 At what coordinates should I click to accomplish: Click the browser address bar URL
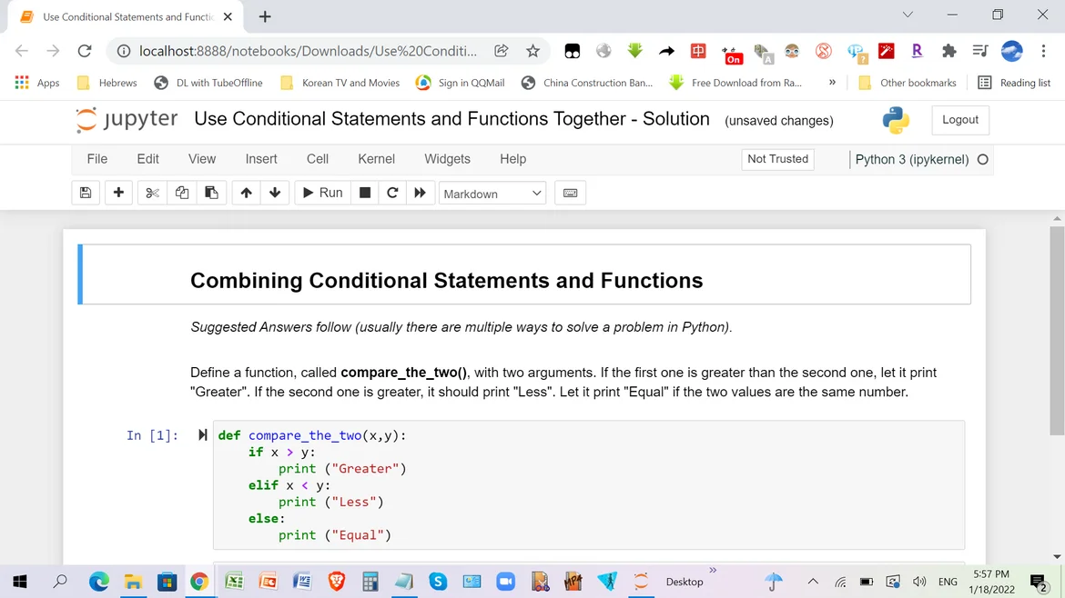[307, 51]
